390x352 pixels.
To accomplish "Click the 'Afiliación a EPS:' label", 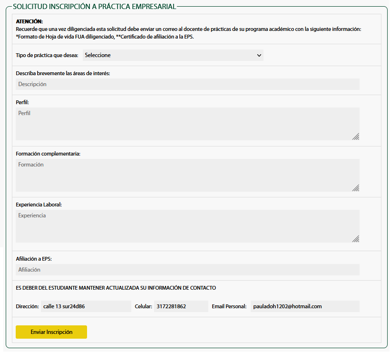I will click(x=34, y=259).
